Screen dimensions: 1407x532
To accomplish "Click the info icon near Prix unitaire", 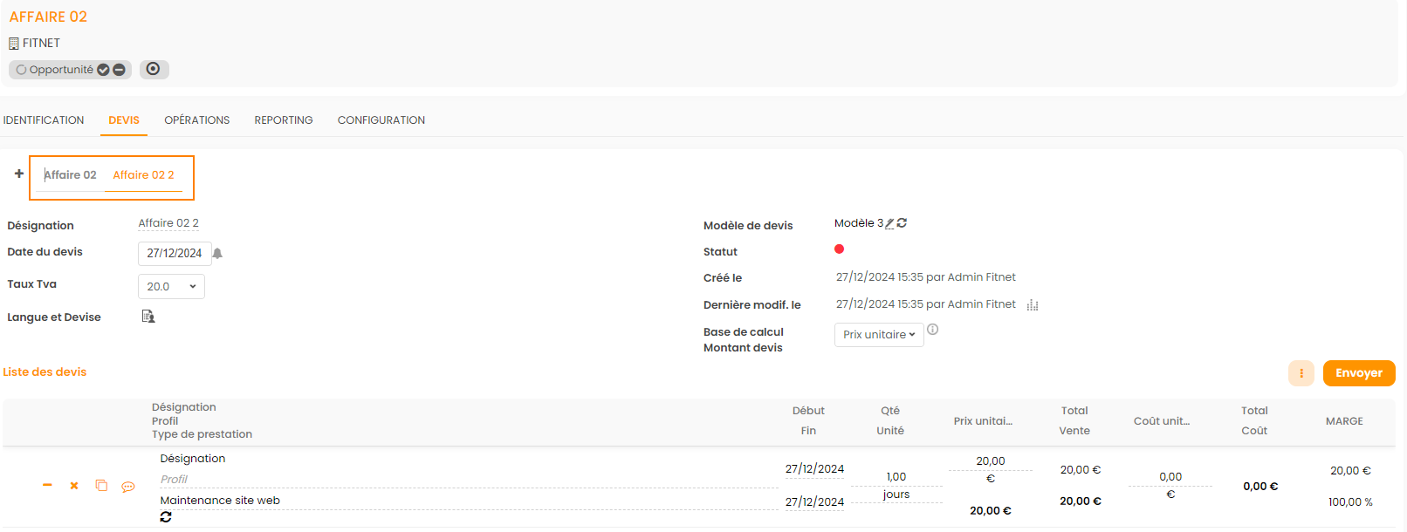I will pos(932,330).
